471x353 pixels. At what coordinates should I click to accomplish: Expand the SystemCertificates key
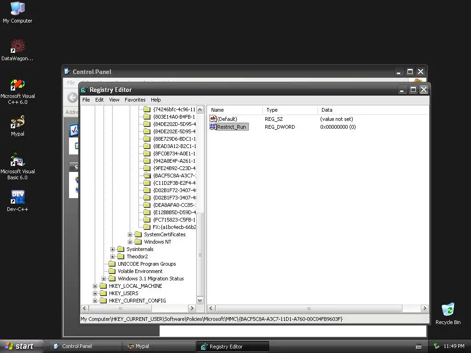130,234
